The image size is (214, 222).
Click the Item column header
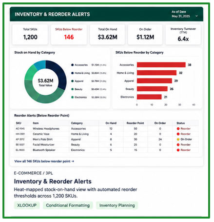click(x=36, y=123)
